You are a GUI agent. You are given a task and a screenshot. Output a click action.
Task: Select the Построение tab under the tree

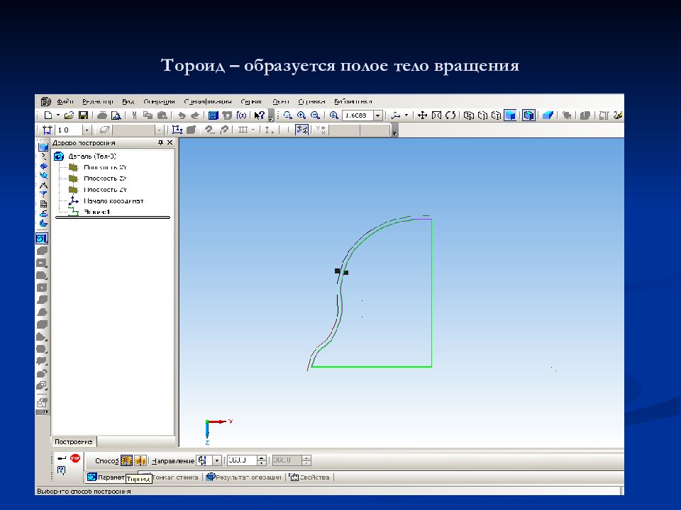[x=73, y=442]
